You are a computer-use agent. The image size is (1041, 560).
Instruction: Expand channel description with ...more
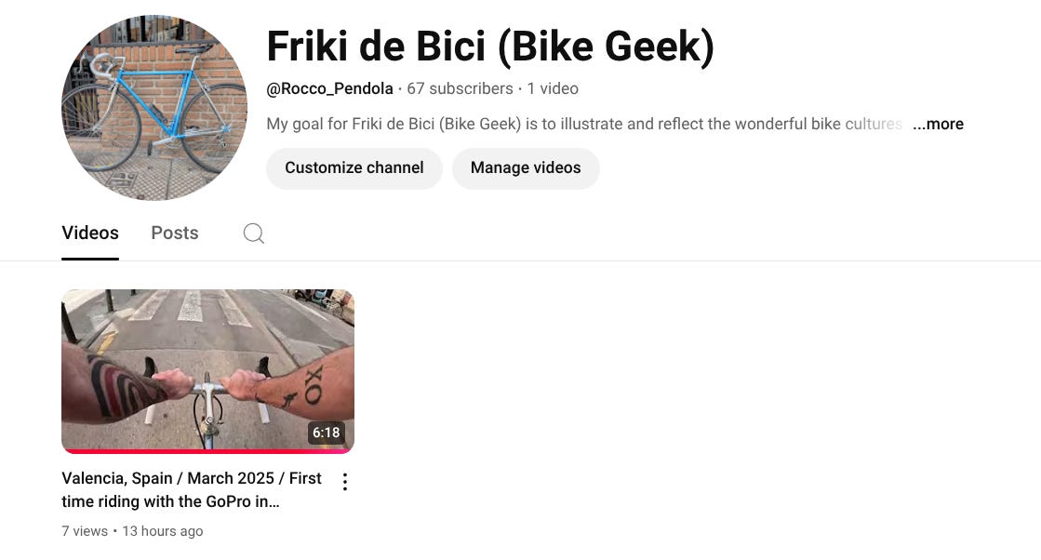point(938,124)
